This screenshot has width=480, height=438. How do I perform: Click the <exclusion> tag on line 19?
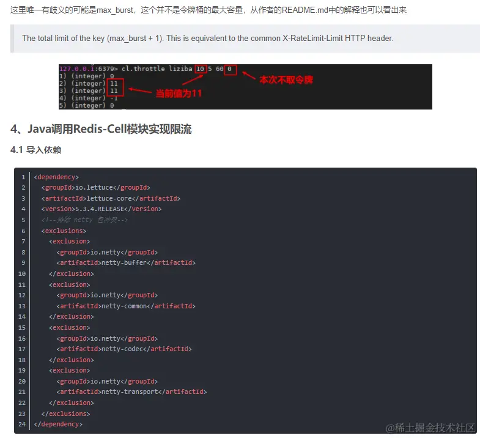pyautogui.click(x=70, y=371)
